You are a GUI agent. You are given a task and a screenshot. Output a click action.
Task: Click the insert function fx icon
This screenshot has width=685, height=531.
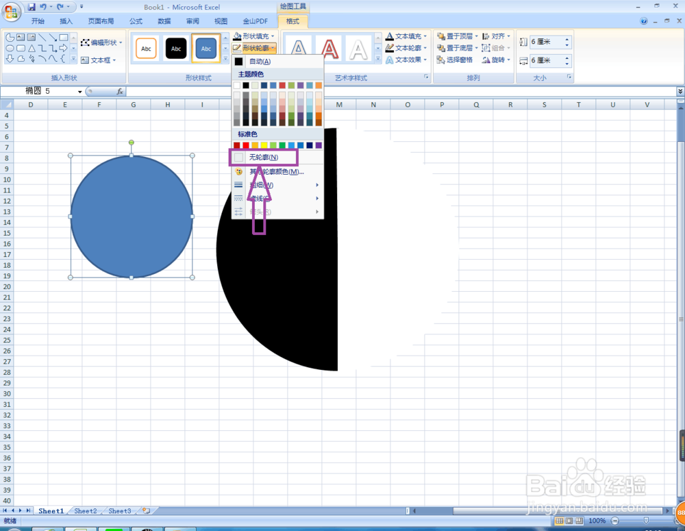coord(120,91)
